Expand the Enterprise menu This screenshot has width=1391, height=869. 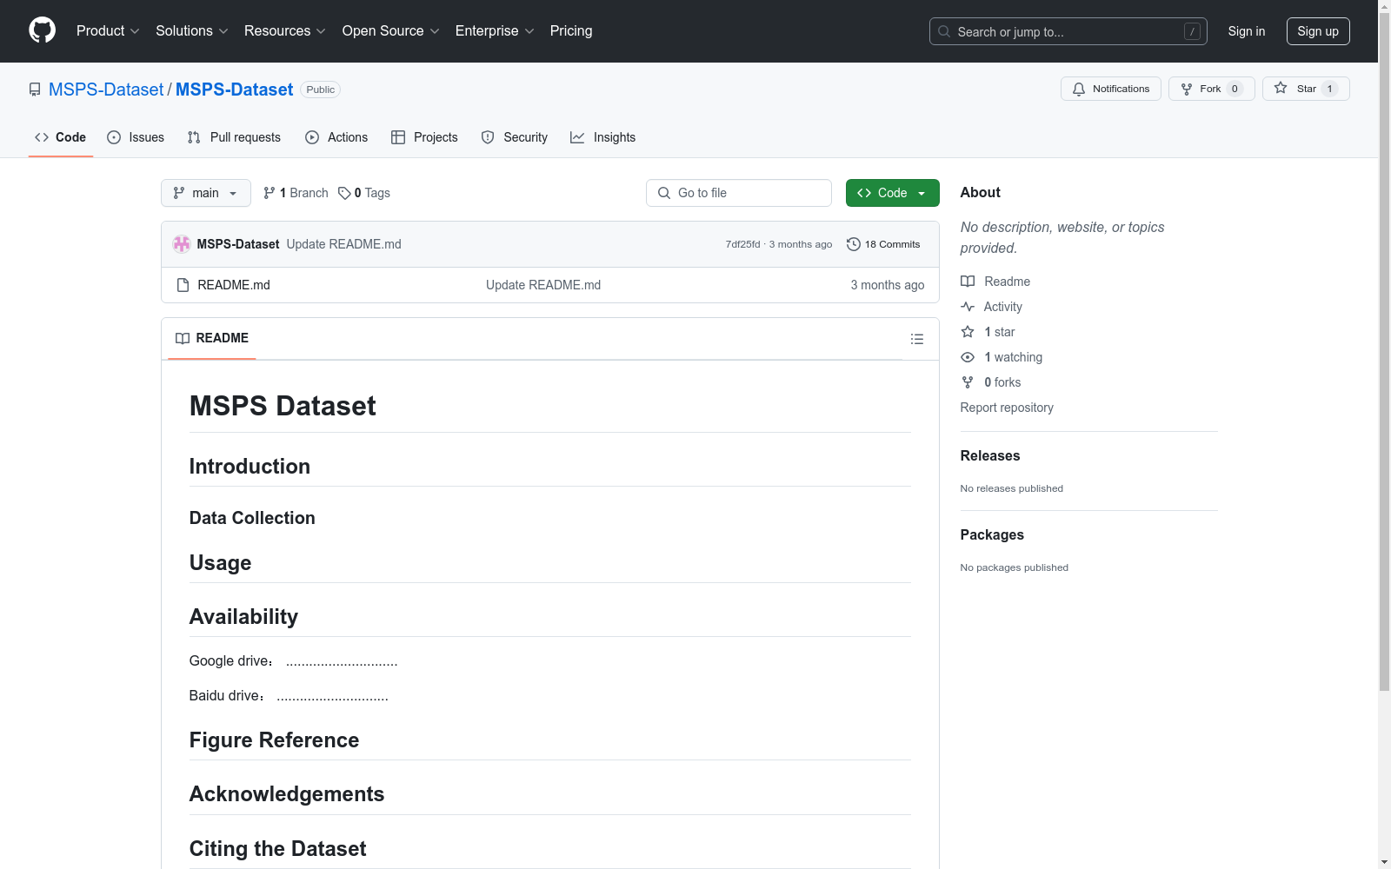point(494,30)
